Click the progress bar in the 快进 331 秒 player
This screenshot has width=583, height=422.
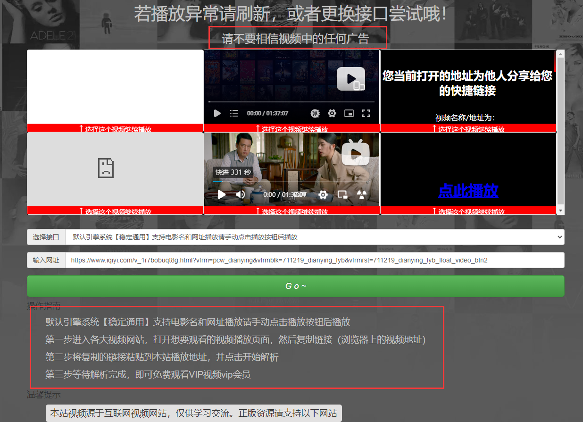click(291, 181)
